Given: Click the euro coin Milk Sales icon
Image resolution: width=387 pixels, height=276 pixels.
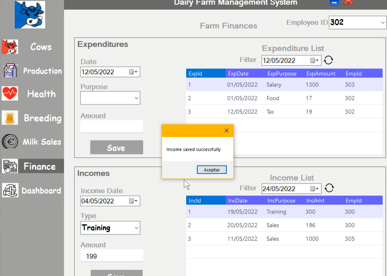Looking at the screenshot, I should coord(10,142).
